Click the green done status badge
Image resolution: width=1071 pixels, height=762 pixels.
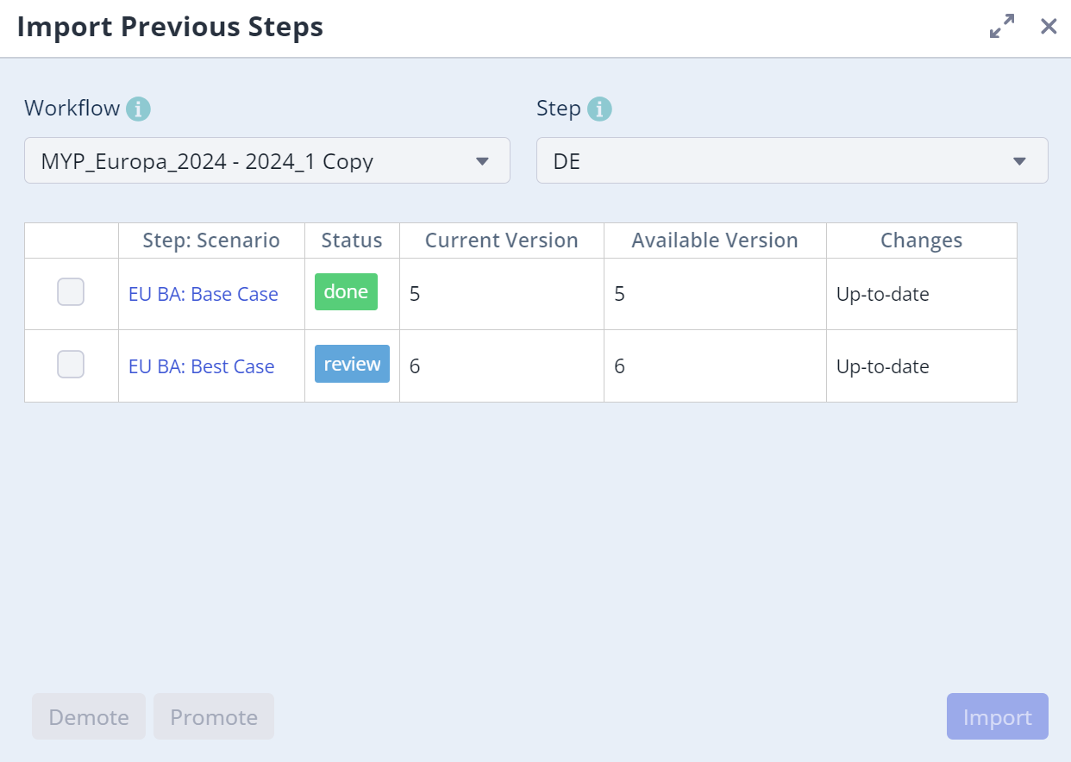click(346, 292)
